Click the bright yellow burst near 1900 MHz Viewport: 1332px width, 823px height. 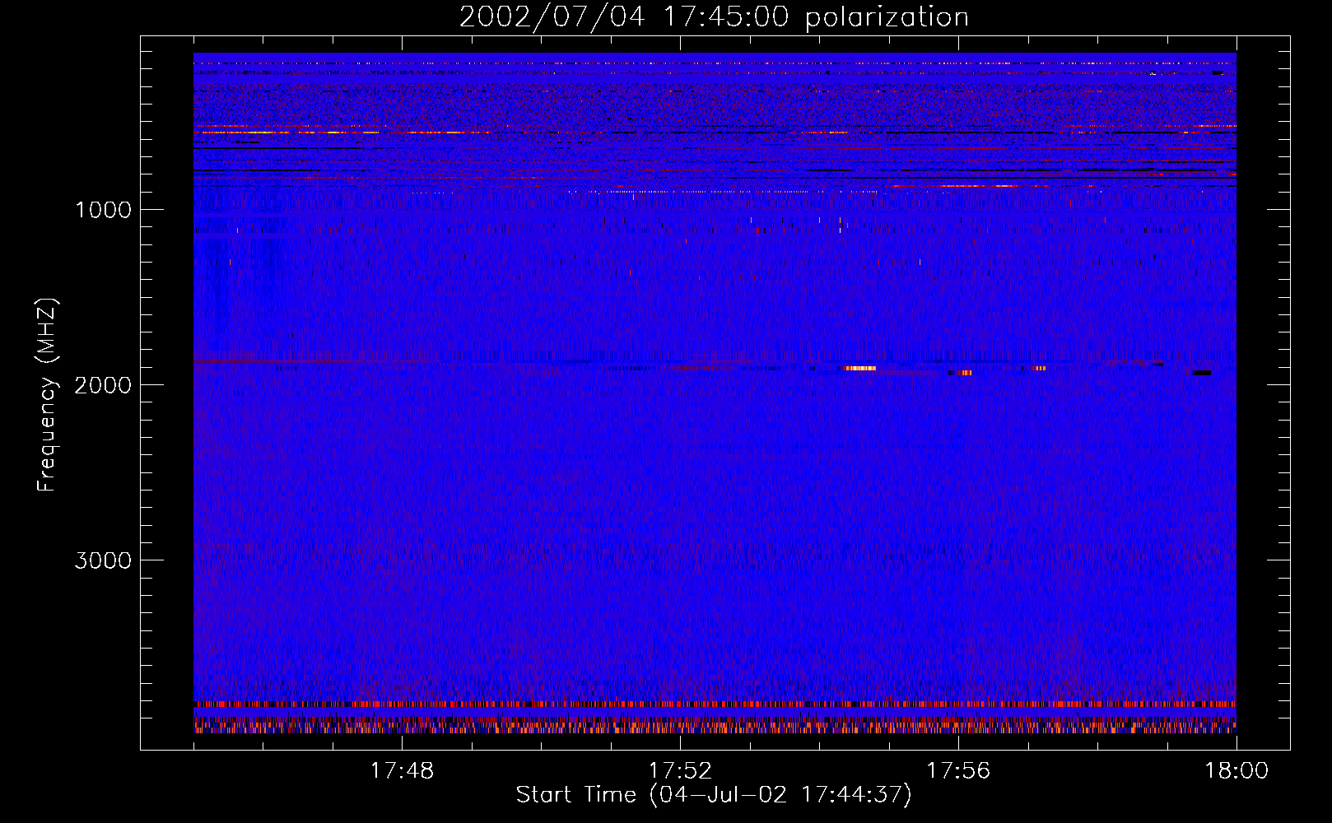pos(860,368)
